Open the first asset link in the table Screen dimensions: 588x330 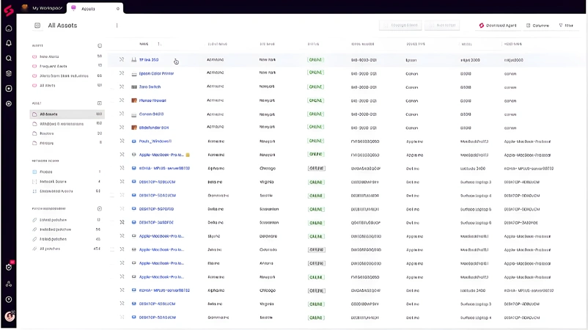[149, 60]
